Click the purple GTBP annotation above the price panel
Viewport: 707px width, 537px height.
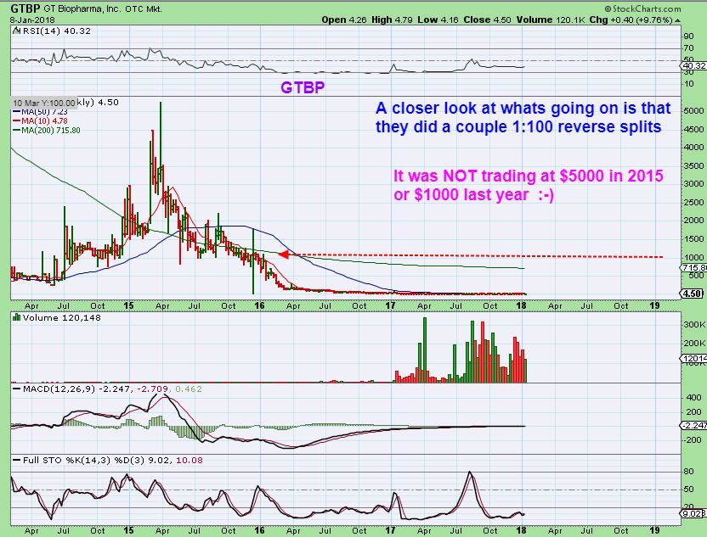point(303,87)
